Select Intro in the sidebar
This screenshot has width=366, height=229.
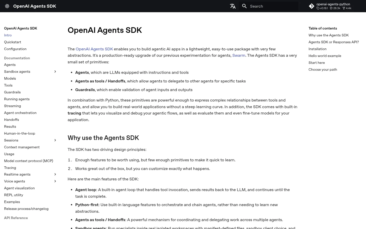click(x=8, y=35)
